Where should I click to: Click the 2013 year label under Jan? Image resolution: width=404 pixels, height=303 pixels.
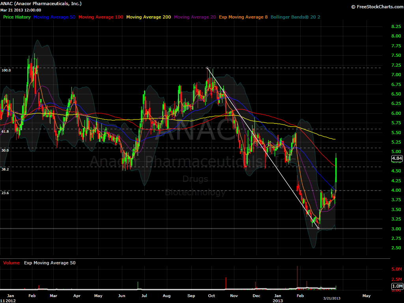click(x=278, y=301)
